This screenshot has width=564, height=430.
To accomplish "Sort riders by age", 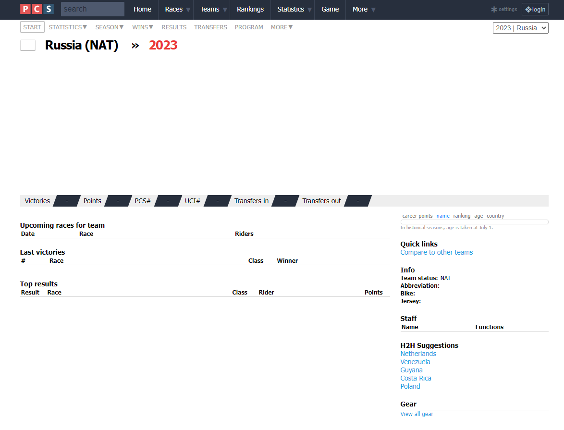I will tap(479, 216).
